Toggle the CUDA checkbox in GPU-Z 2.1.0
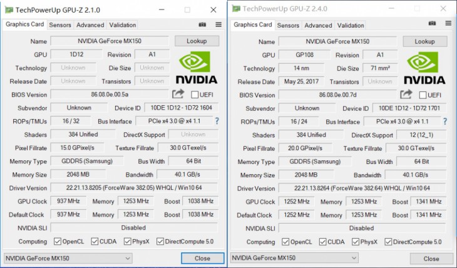 pos(95,242)
